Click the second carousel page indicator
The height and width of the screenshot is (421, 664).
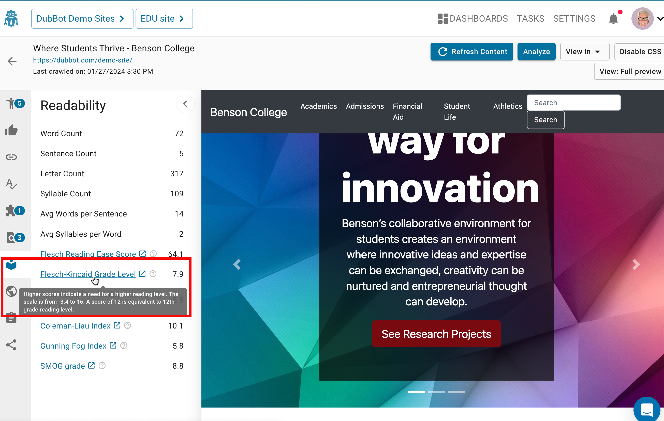436,392
